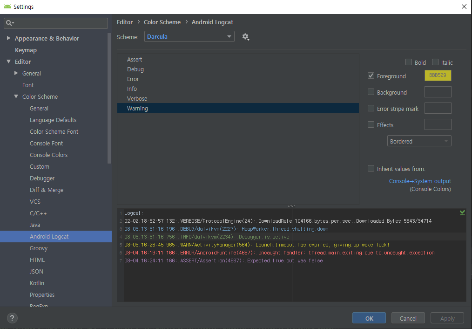The height and width of the screenshot is (329, 472).
Task: Click the Cancel button
Action: click(x=408, y=318)
